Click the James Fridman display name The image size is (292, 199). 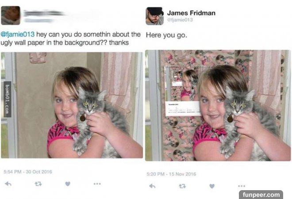coord(191,13)
